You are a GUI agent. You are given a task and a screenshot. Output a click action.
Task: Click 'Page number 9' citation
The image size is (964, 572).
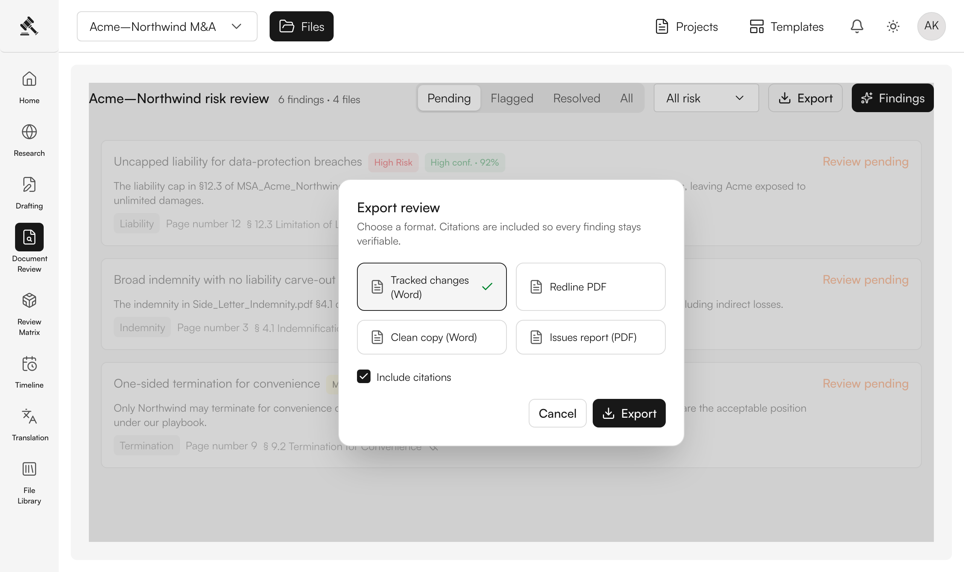point(221,446)
